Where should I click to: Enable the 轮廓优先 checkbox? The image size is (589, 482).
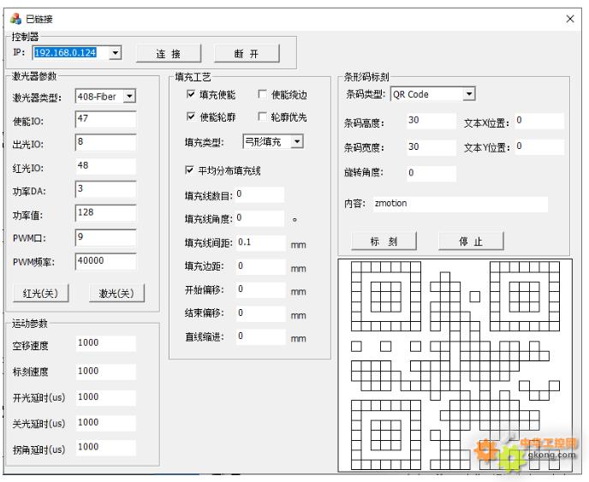point(263,116)
